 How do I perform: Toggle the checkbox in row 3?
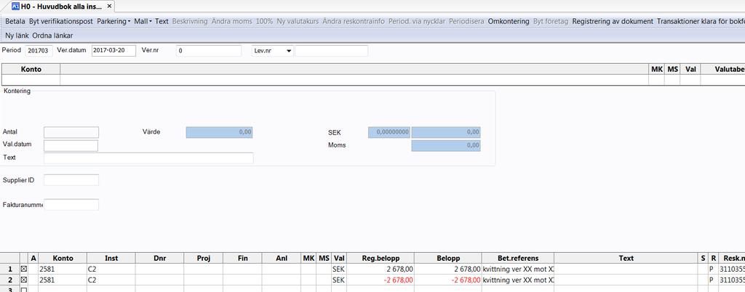24,290
